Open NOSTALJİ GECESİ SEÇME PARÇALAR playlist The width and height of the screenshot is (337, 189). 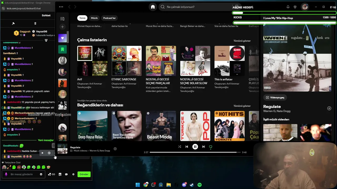coord(161,69)
